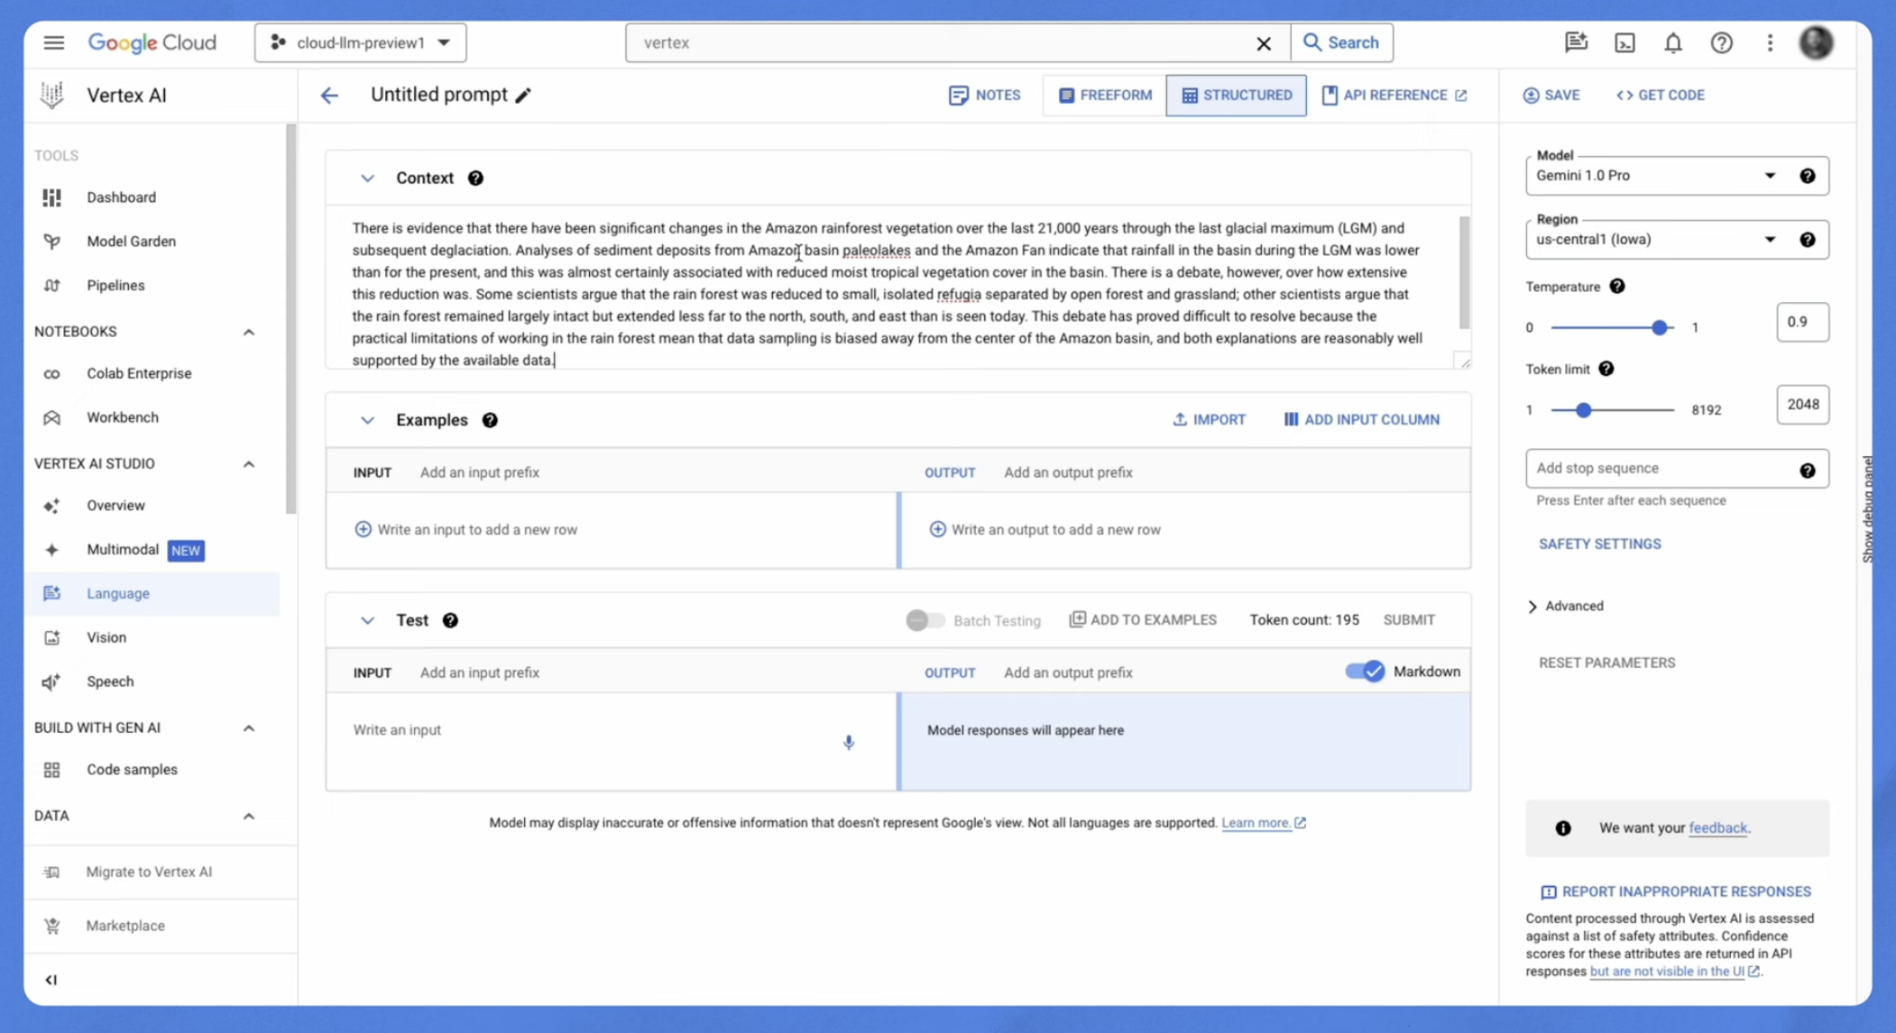
Task: Click the SAVE button
Action: click(1552, 94)
